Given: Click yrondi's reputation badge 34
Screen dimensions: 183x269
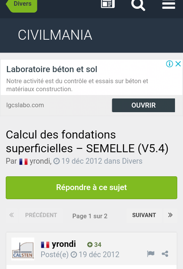Looking at the screenshot, I should tap(94, 245).
